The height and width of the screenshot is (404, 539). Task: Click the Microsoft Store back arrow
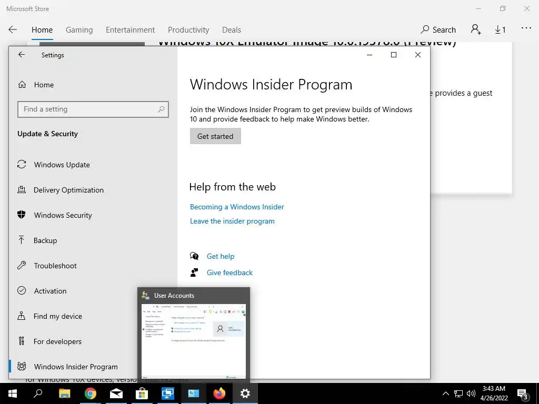13,29
